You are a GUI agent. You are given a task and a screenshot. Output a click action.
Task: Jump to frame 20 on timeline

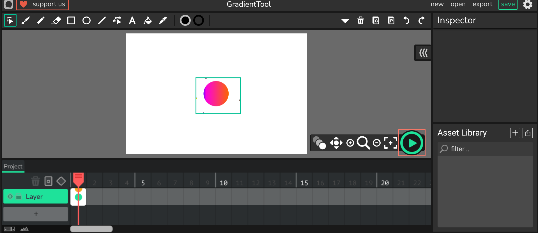pyautogui.click(x=385, y=183)
